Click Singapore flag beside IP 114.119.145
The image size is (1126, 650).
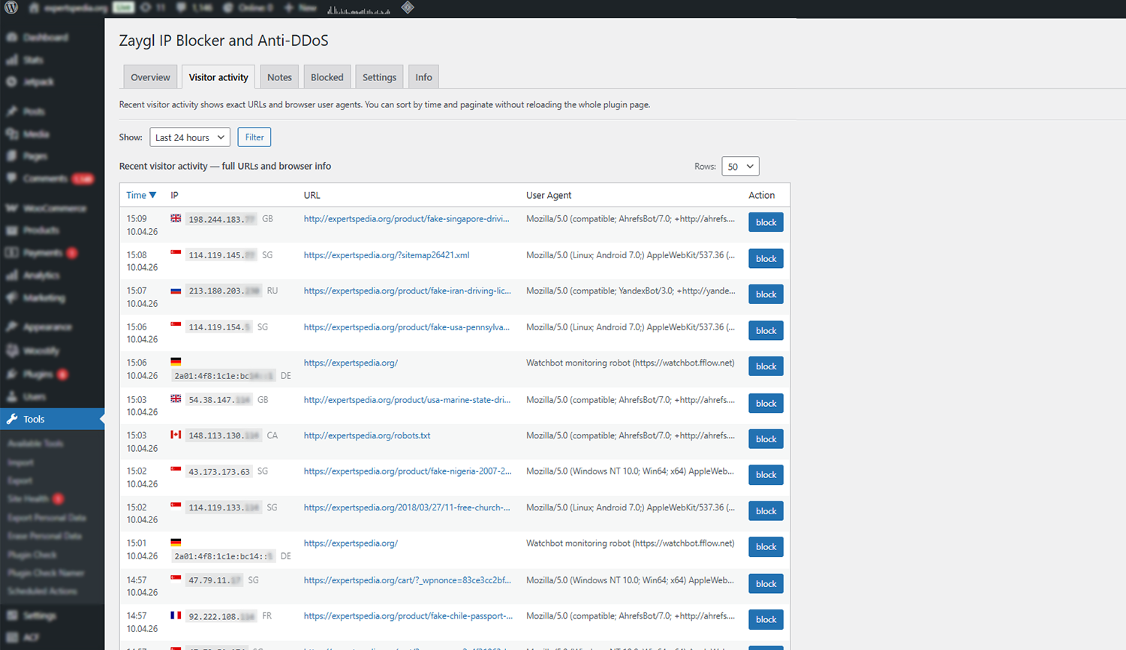tap(176, 254)
